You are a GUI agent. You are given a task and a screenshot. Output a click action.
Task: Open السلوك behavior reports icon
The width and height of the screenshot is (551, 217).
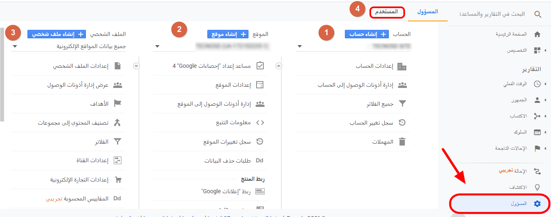click(x=537, y=132)
